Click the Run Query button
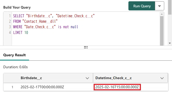Viewport: 172px width, 94px height. pyautogui.click(x=142, y=6)
